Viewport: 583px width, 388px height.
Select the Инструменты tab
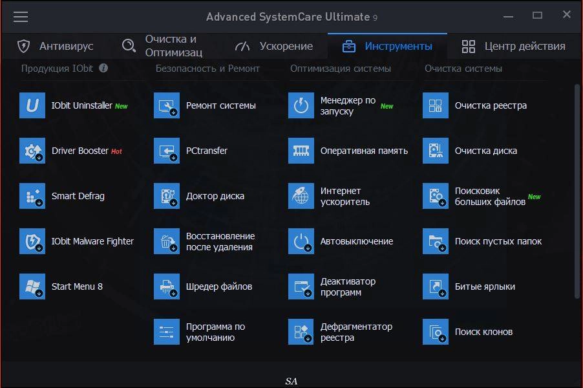pos(387,46)
